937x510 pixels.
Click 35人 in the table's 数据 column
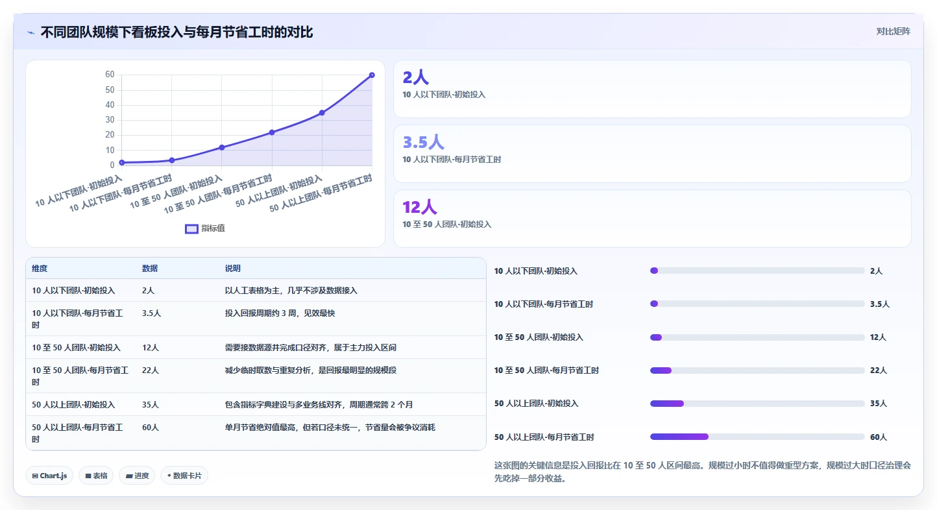coord(151,405)
